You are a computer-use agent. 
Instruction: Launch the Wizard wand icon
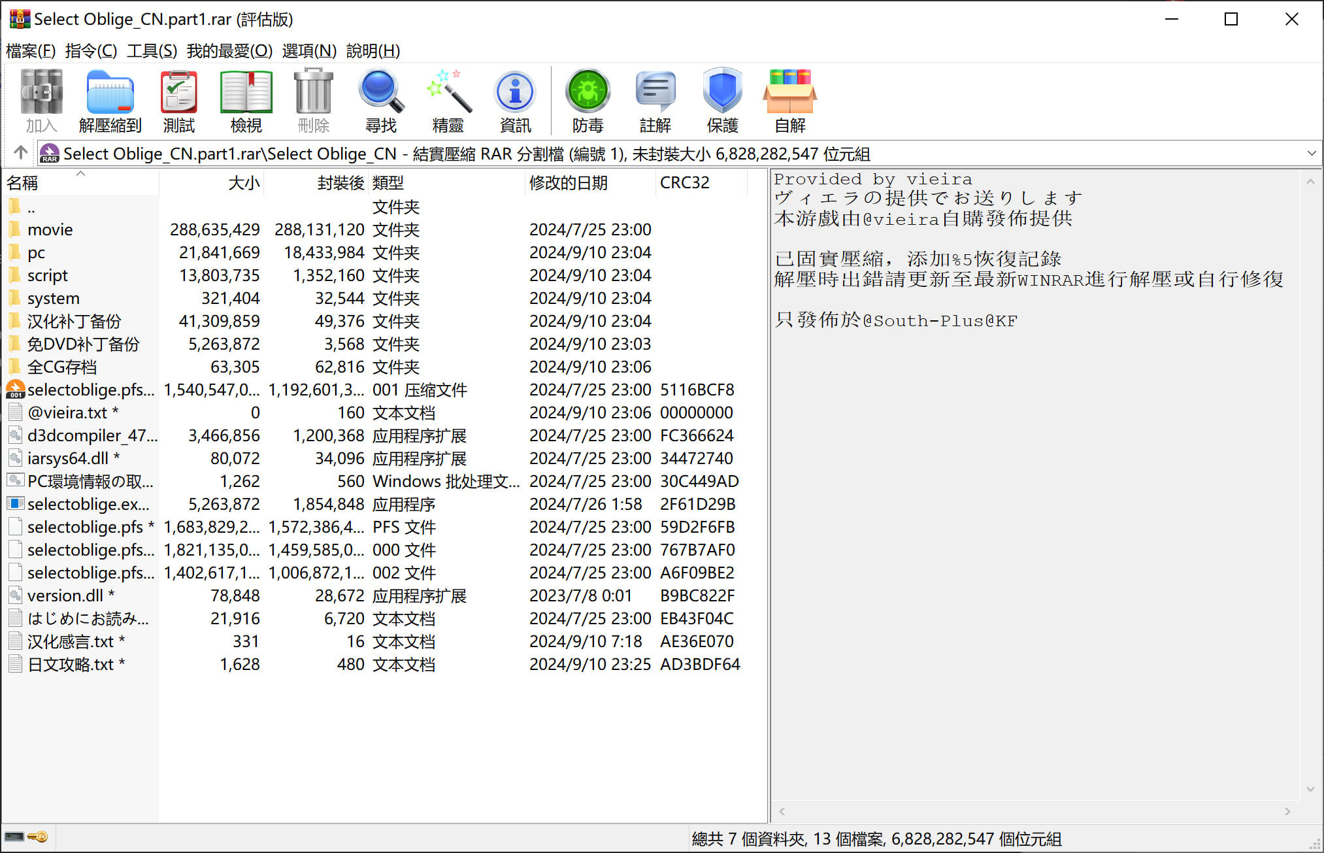(448, 100)
